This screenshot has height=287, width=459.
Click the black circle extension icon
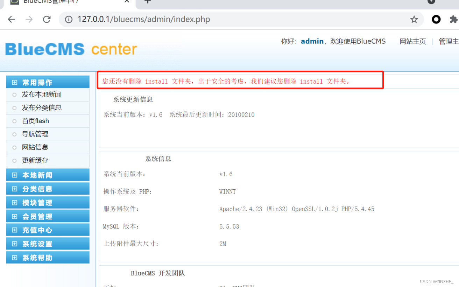(x=436, y=19)
